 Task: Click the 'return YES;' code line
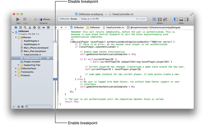[72, 102]
